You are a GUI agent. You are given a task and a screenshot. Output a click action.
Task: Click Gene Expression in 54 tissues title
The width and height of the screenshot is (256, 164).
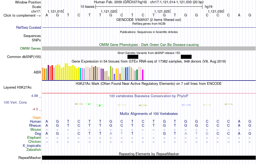149,61
